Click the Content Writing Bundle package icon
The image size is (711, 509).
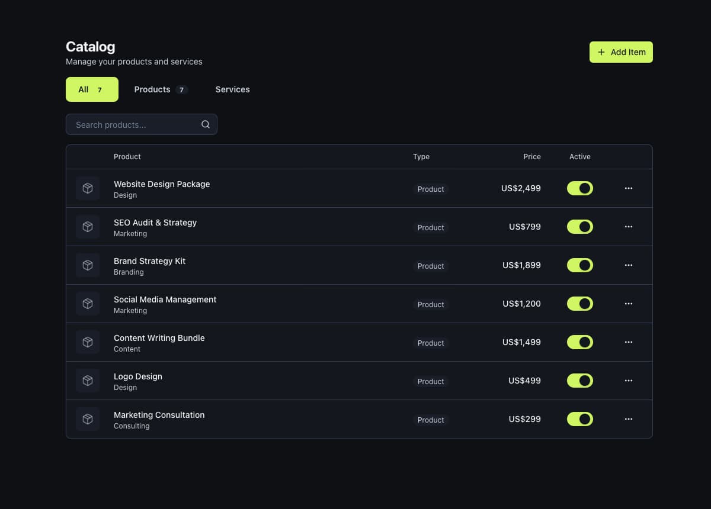(88, 342)
